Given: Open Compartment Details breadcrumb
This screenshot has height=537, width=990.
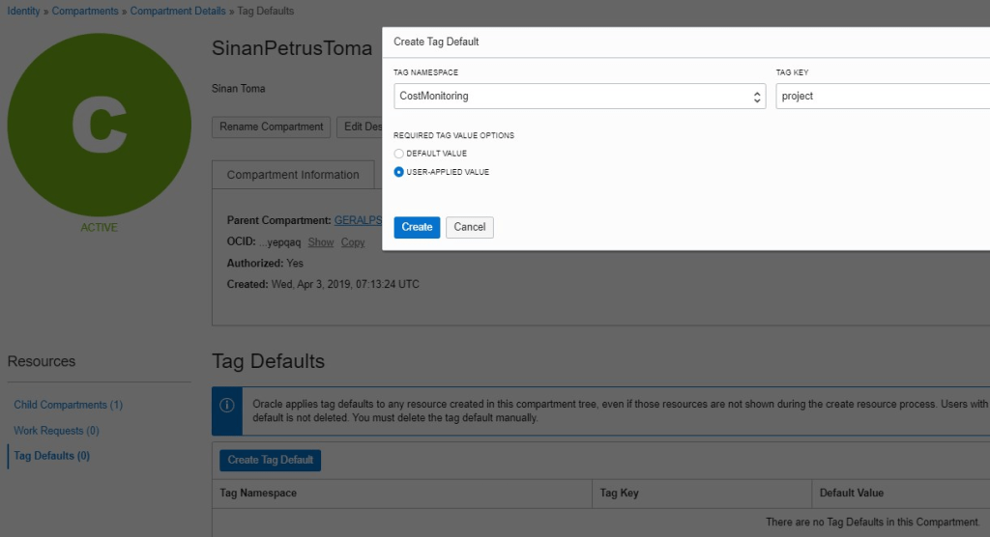Looking at the screenshot, I should pyautogui.click(x=178, y=11).
